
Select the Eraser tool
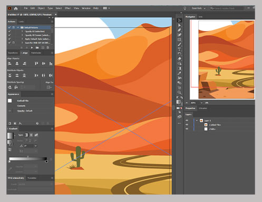pyautogui.click(x=179, y=59)
